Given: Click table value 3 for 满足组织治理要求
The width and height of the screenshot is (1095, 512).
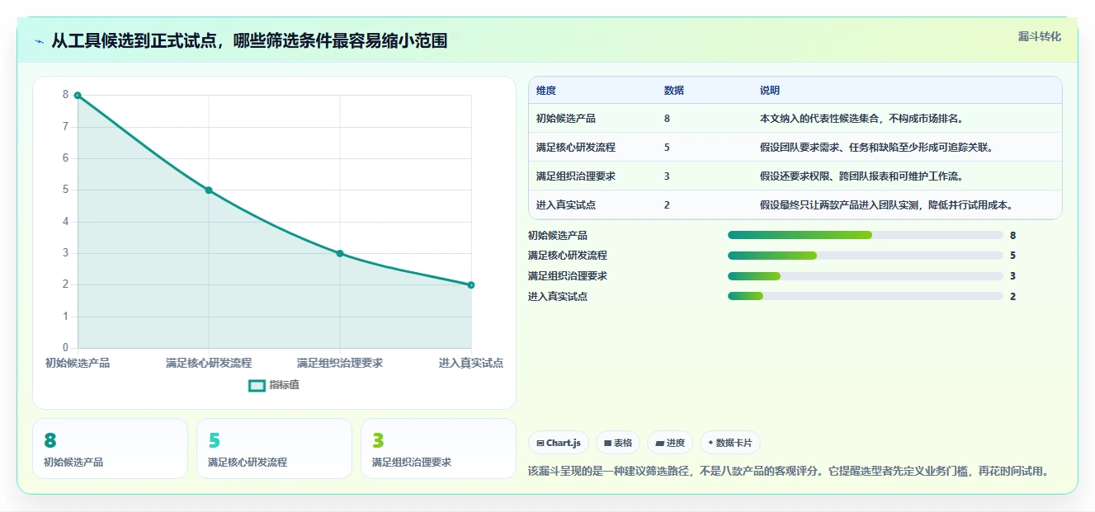Looking at the screenshot, I should [x=667, y=176].
